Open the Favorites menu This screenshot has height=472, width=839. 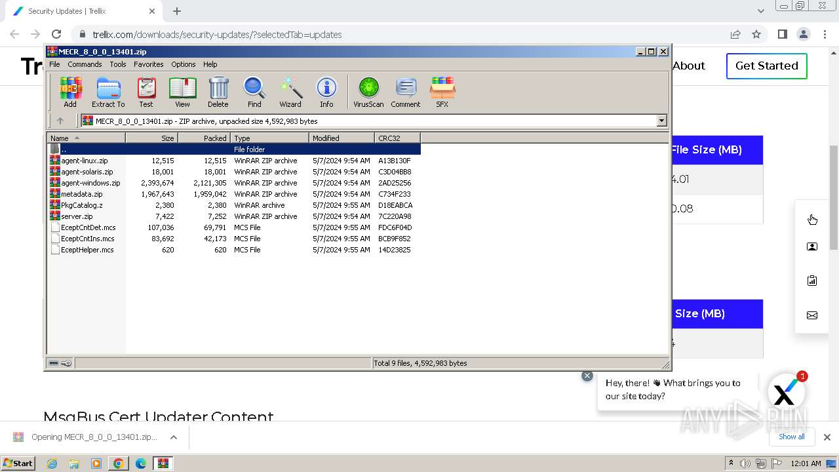[x=149, y=64]
